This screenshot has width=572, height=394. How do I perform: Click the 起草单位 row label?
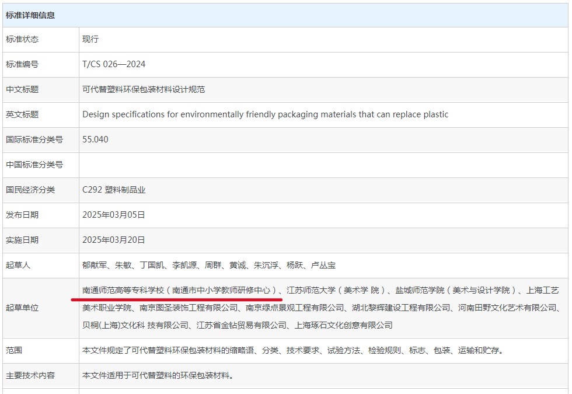click(x=22, y=308)
